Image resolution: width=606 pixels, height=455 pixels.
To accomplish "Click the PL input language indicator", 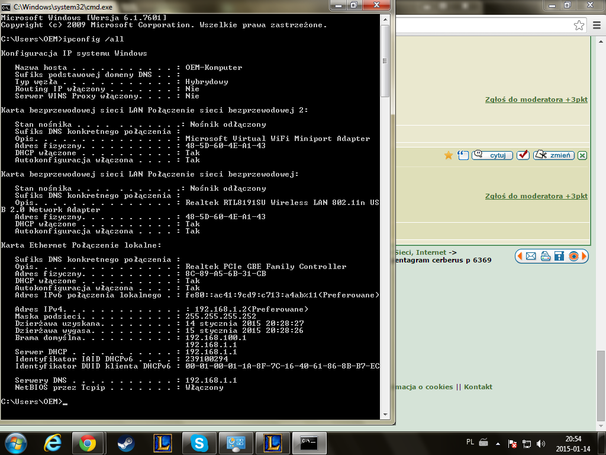I will tap(470, 442).
